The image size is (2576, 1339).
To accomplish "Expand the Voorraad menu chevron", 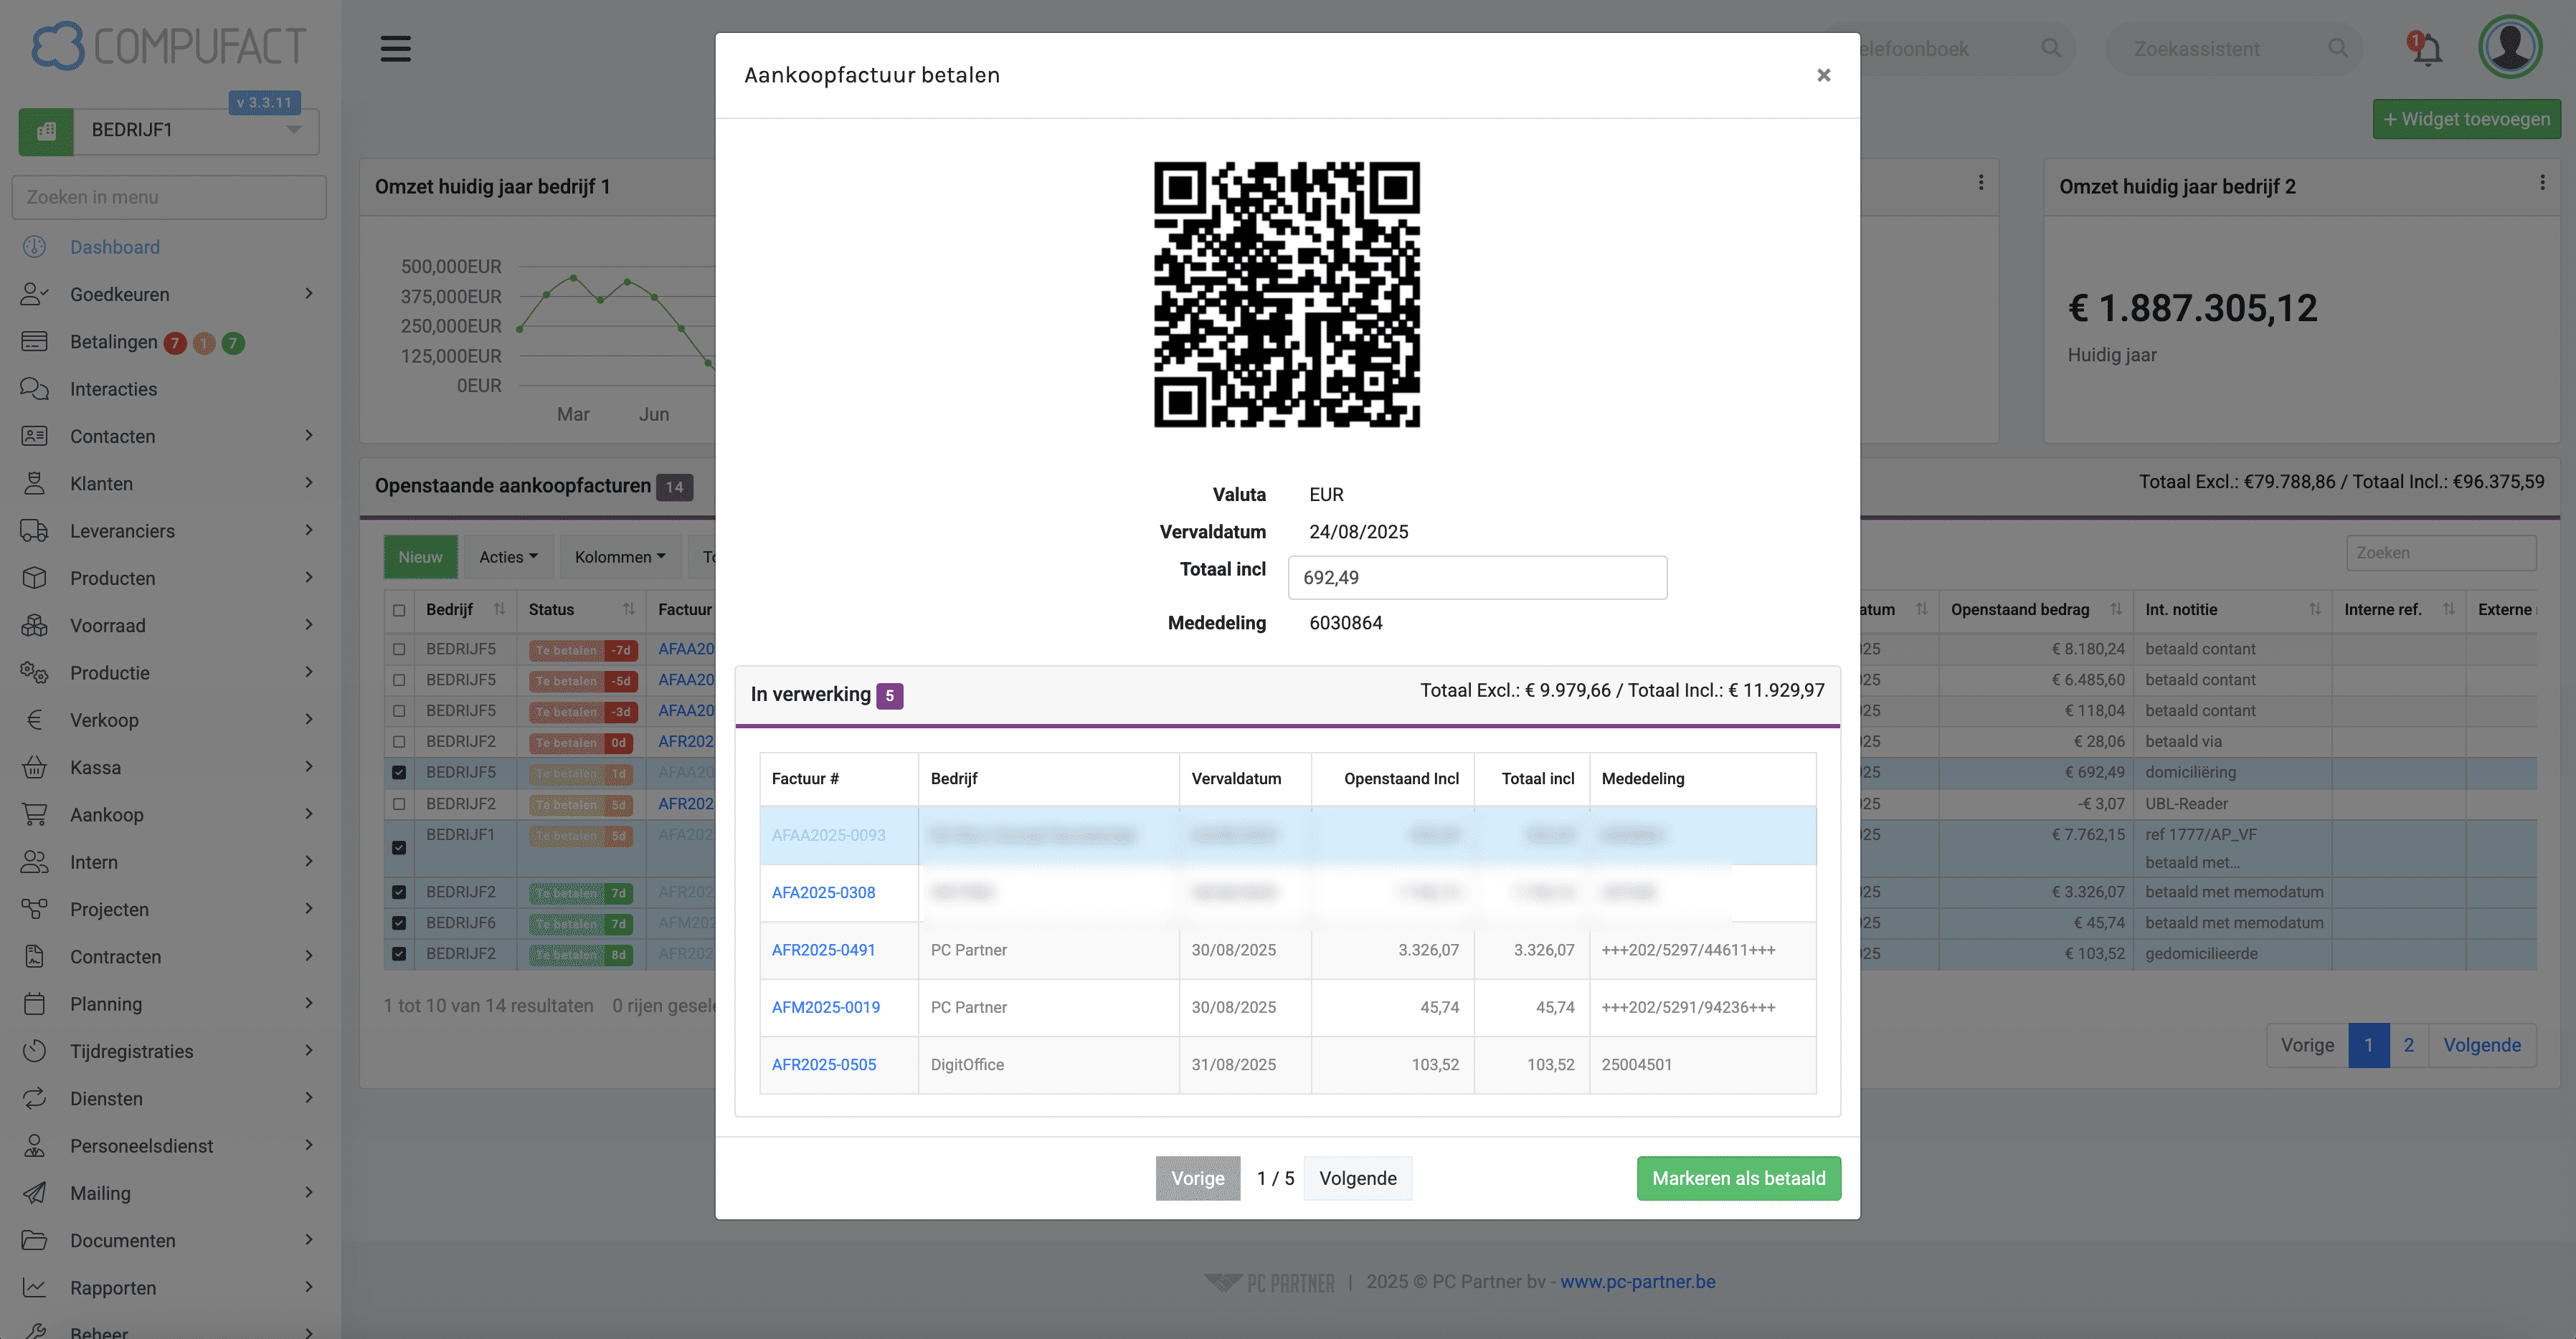I will pyautogui.click(x=309, y=626).
